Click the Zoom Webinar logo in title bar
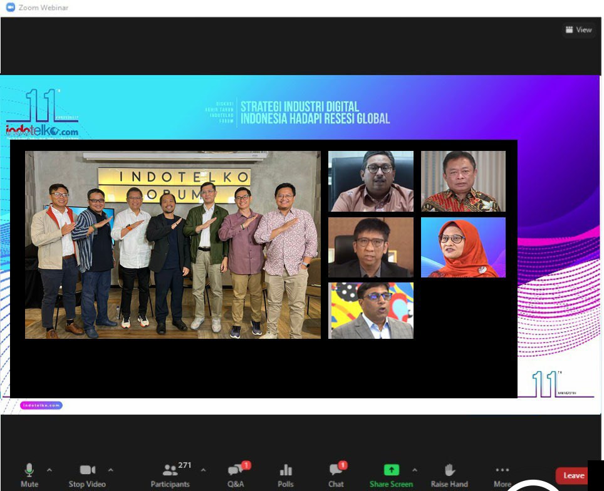The height and width of the screenshot is (491, 604). click(x=10, y=8)
